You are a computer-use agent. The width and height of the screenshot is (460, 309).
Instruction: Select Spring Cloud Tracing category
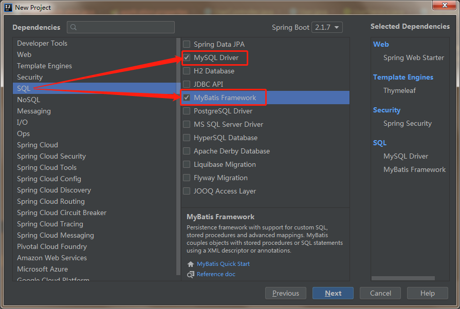click(x=95, y=224)
